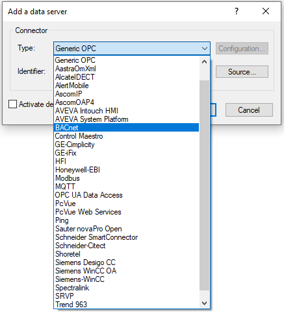Select Honeywell-EBI in the type list
The width and height of the screenshot is (284, 315).
point(127,170)
